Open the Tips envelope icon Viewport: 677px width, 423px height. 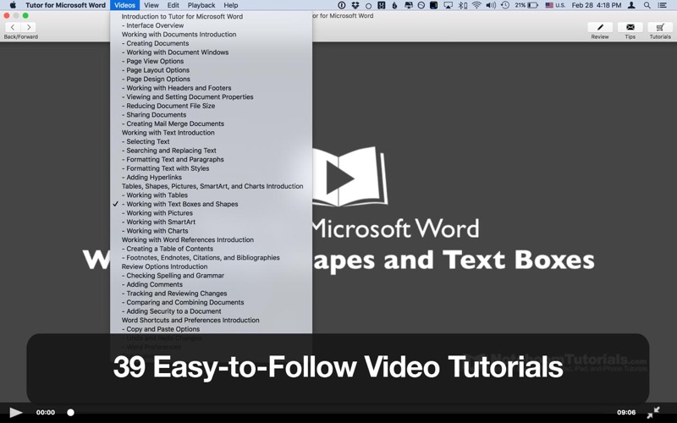point(630,27)
